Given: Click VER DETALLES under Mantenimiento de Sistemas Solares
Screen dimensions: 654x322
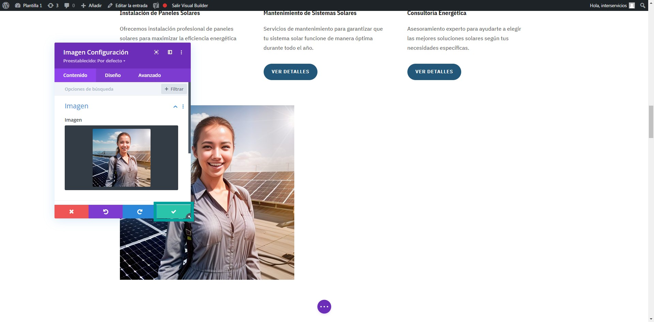Looking at the screenshot, I should pyautogui.click(x=291, y=72).
